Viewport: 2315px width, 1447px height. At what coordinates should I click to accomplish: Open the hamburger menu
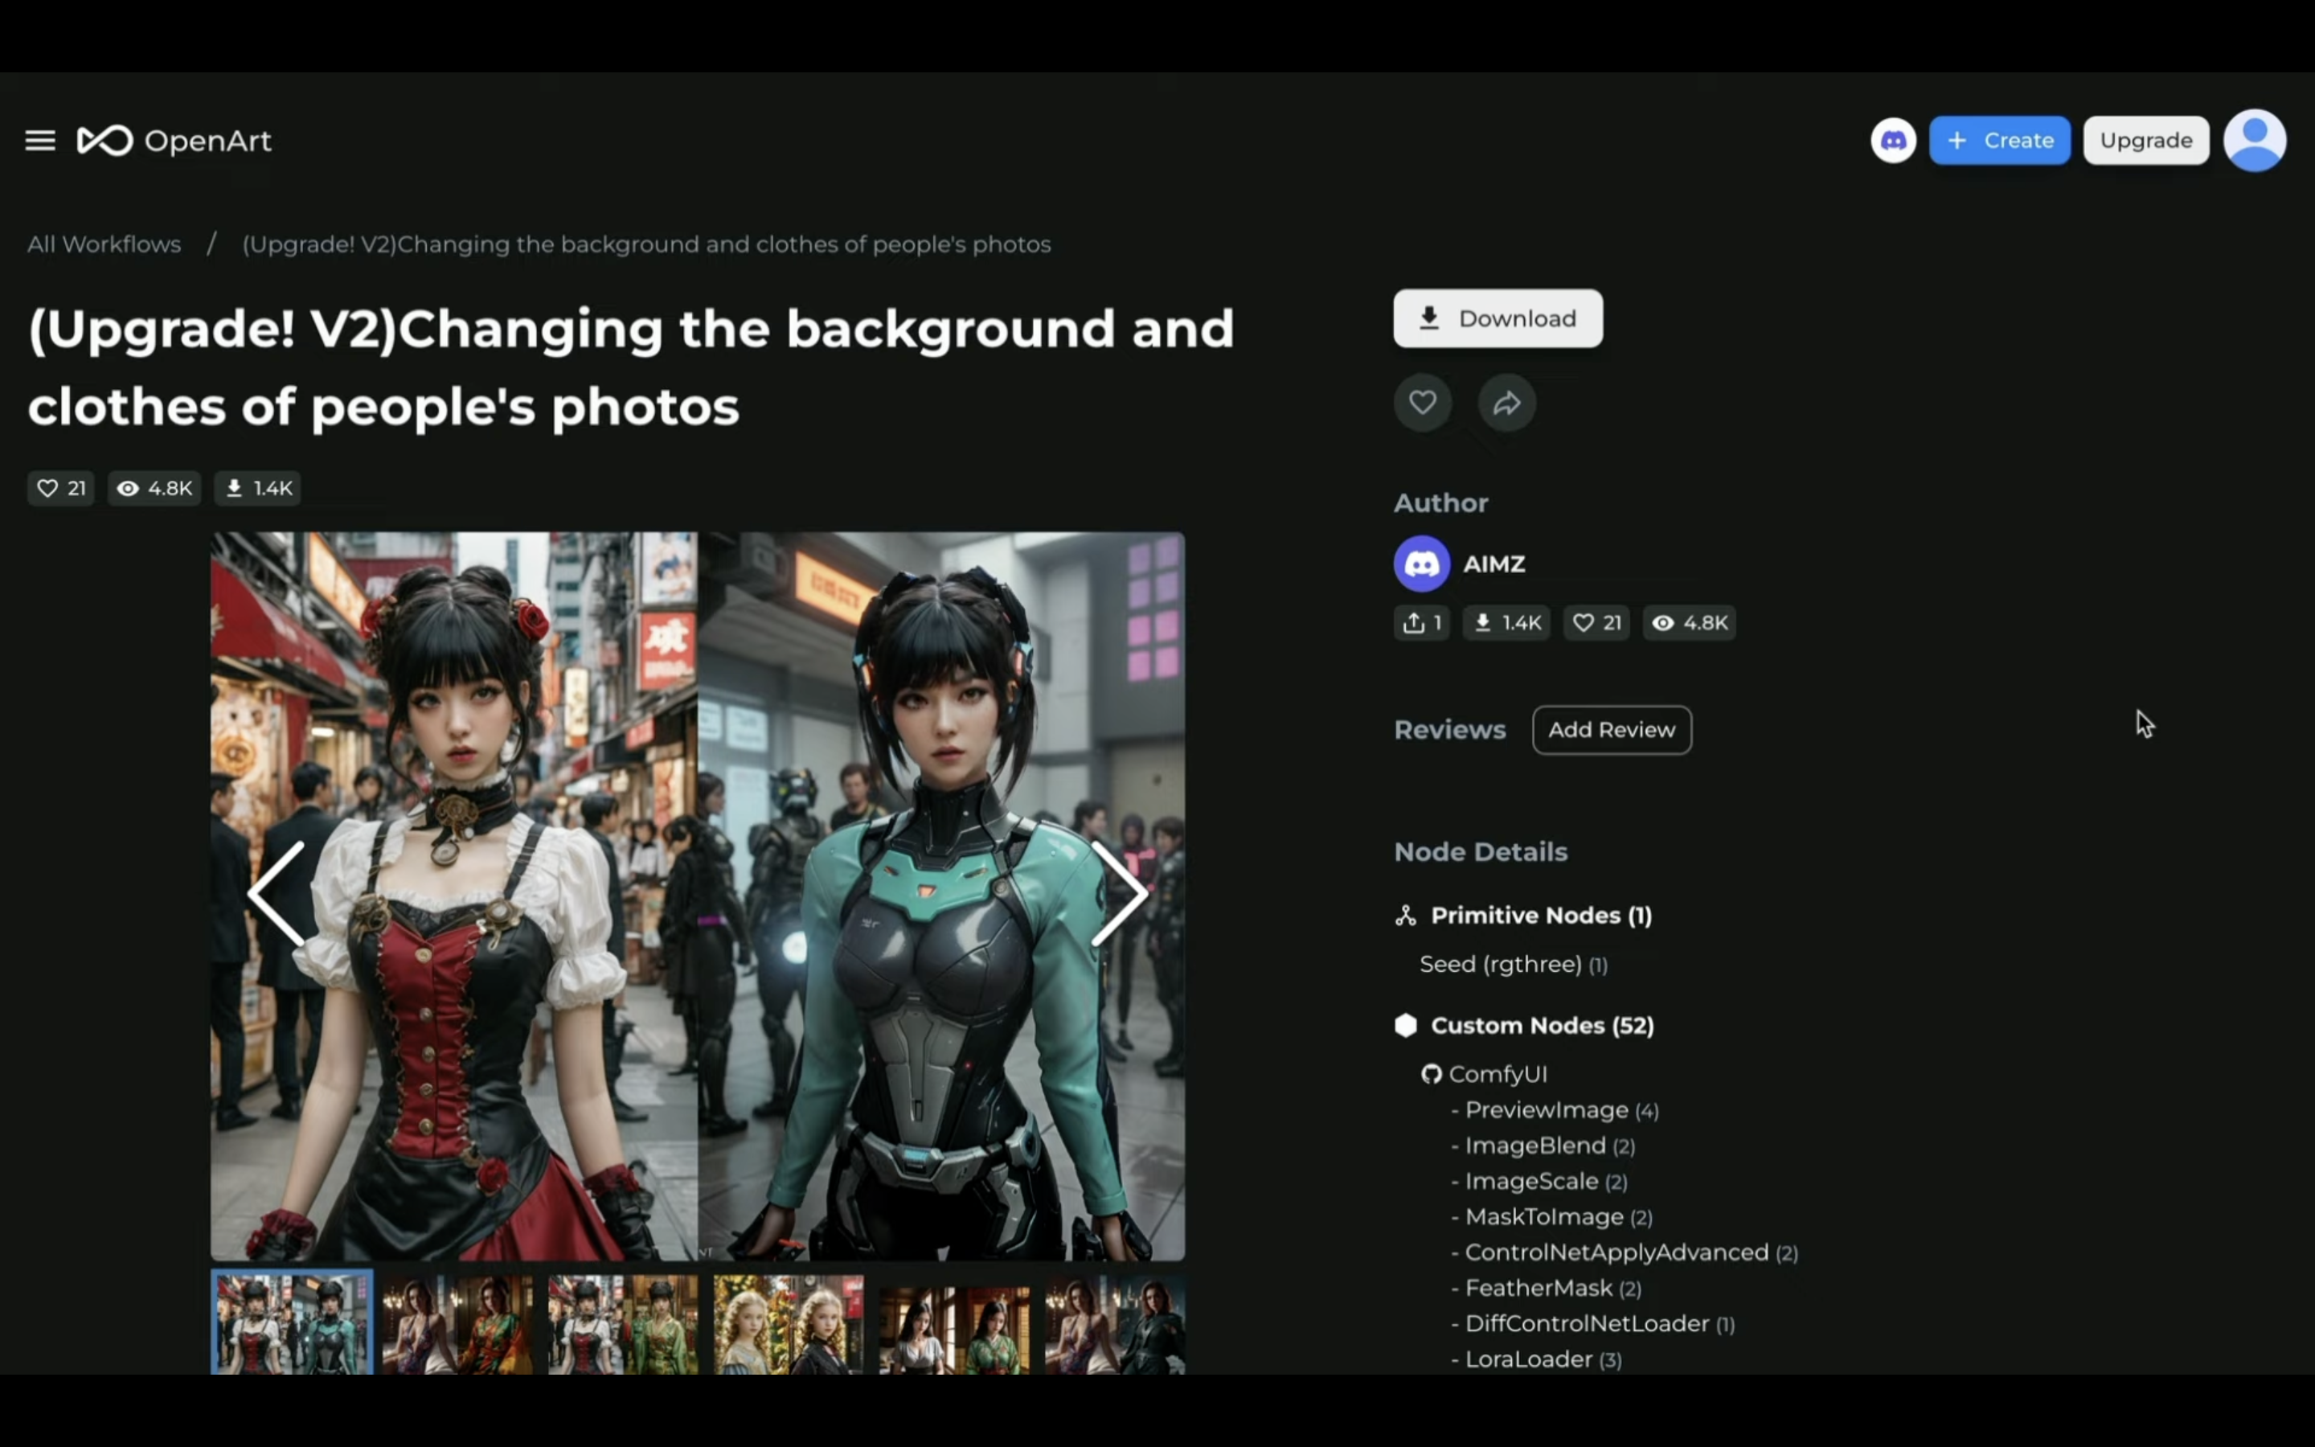pos(40,141)
